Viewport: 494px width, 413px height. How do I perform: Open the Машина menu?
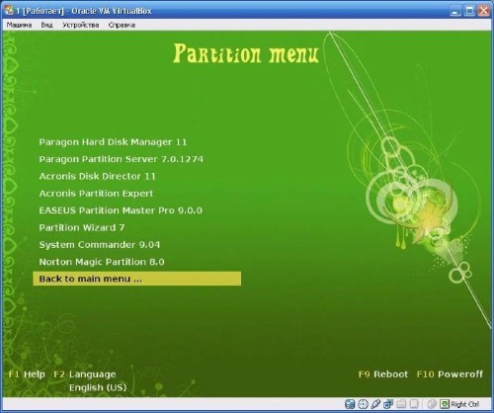[x=19, y=25]
